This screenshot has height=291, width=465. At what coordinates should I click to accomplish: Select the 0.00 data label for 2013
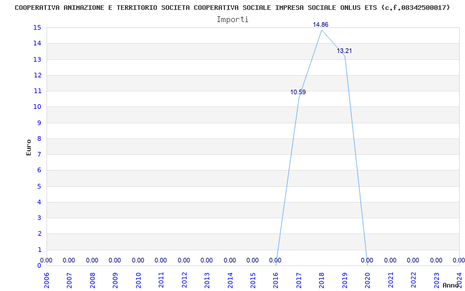pos(207,260)
